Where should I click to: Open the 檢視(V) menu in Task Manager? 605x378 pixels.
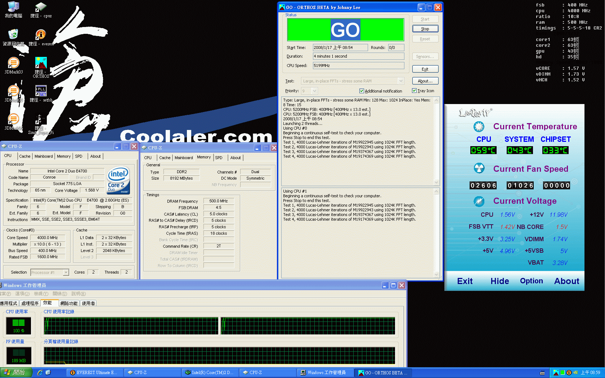click(x=41, y=294)
